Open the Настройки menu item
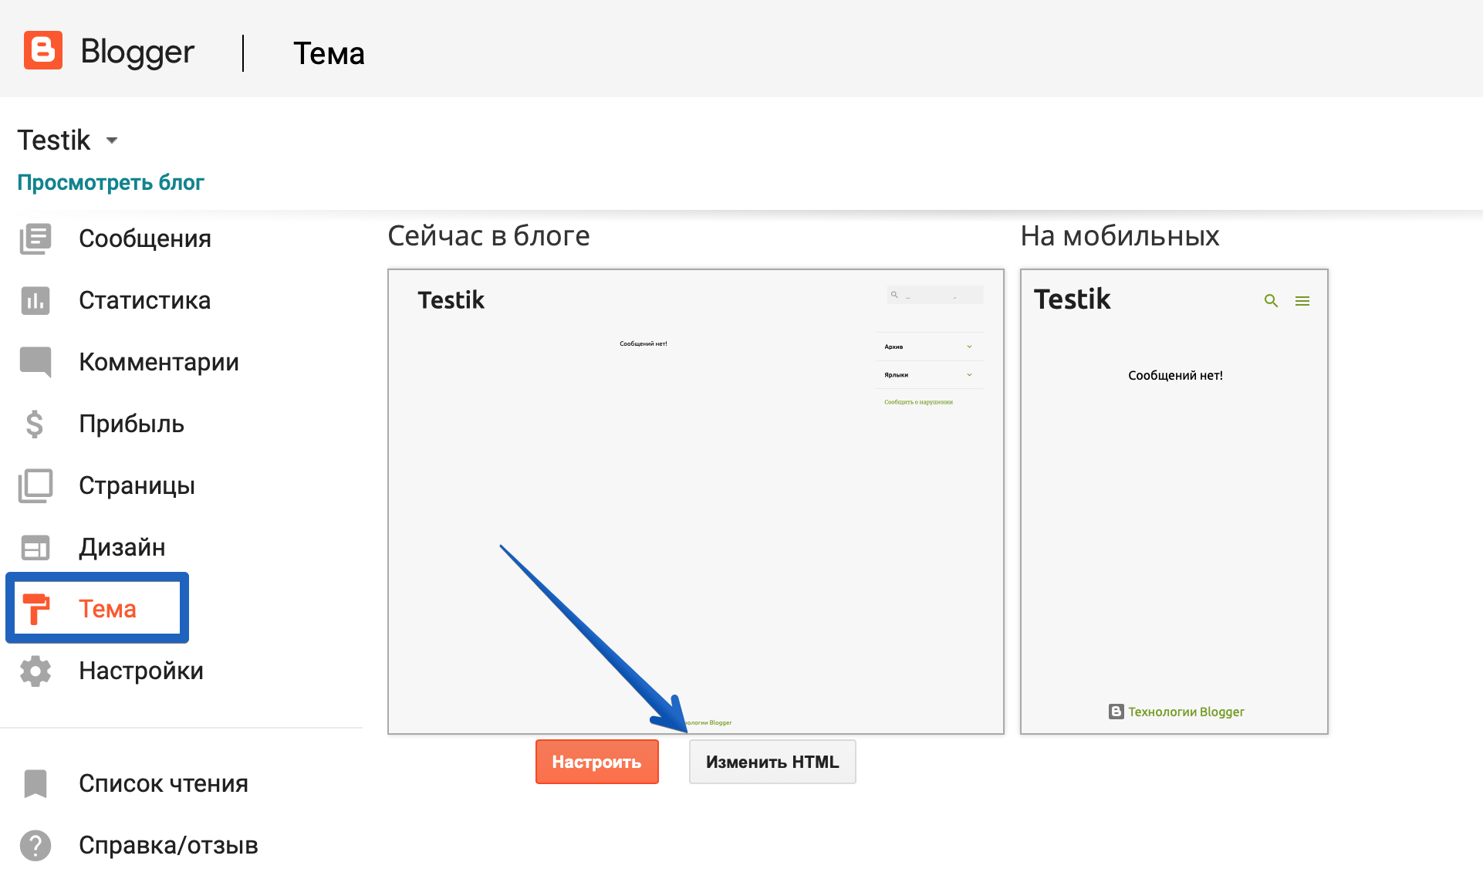The height and width of the screenshot is (869, 1483). 141,671
